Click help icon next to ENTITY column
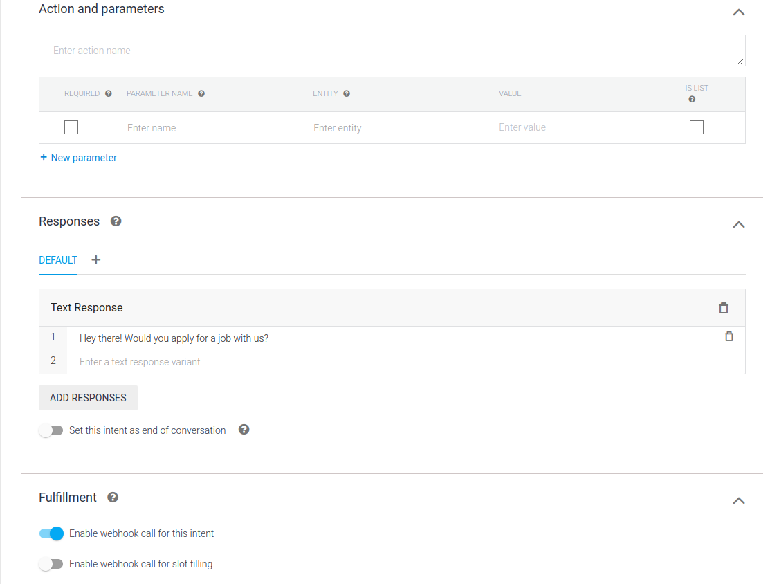Viewport: 770px width, 584px height. point(347,93)
